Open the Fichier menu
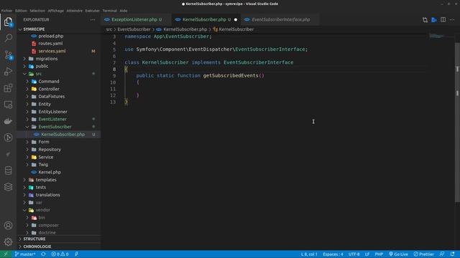460x258 pixels. click(x=6, y=11)
